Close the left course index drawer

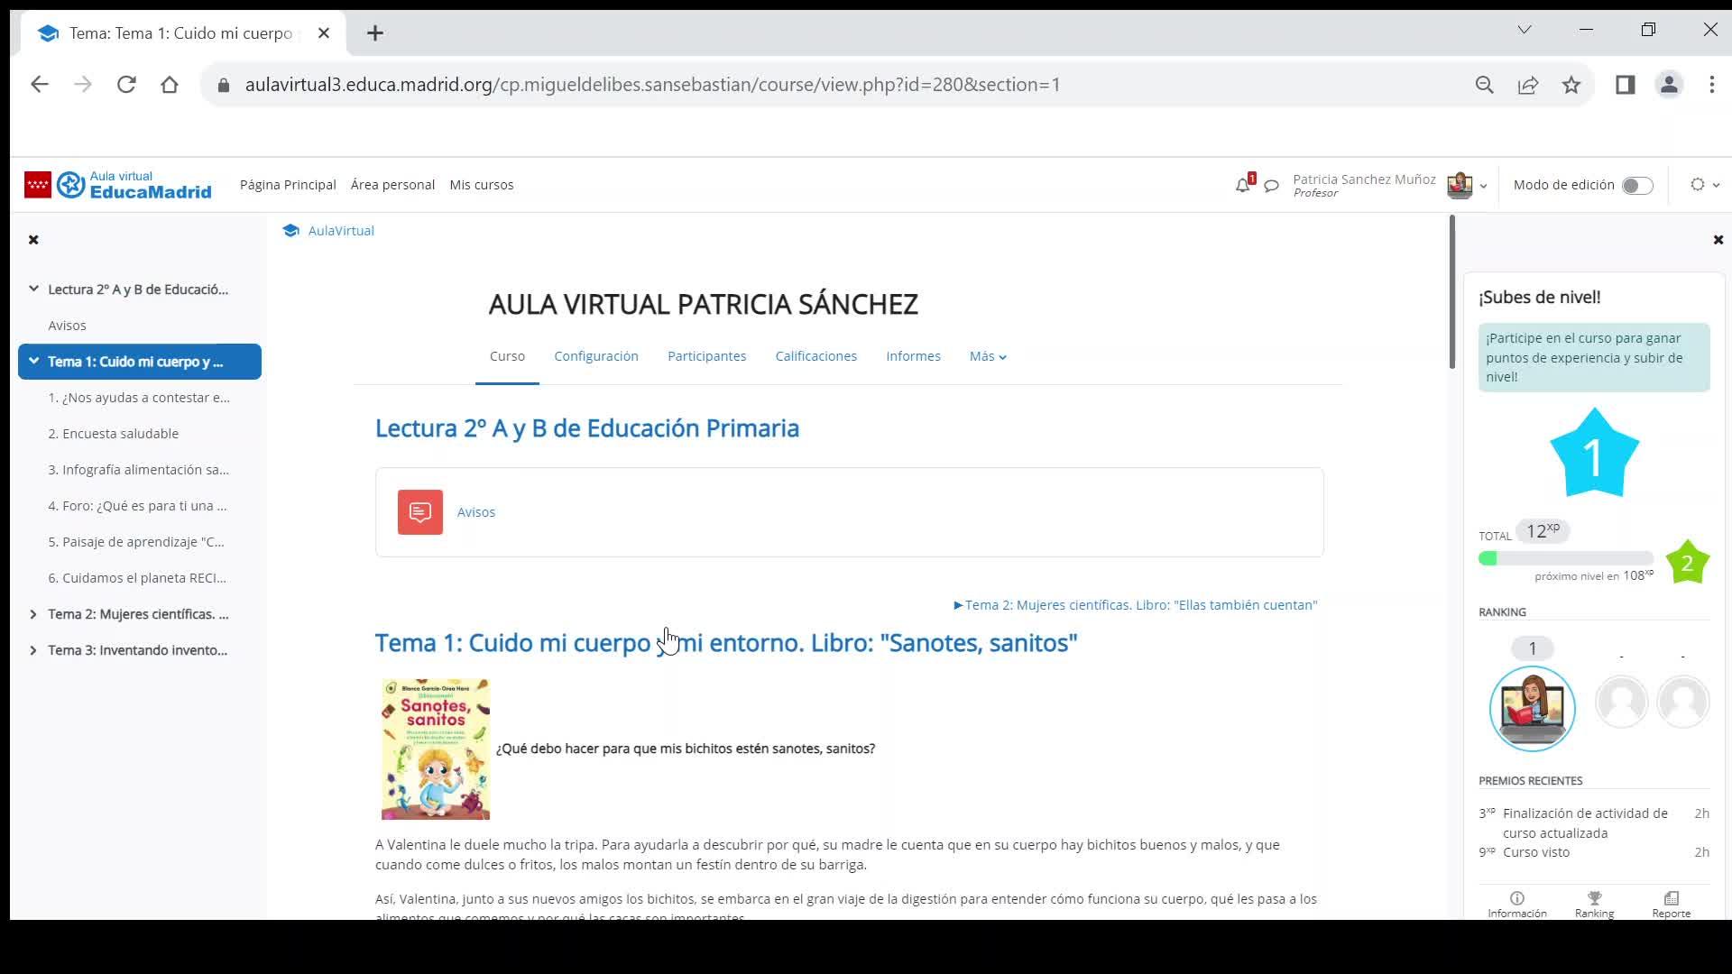click(x=33, y=240)
